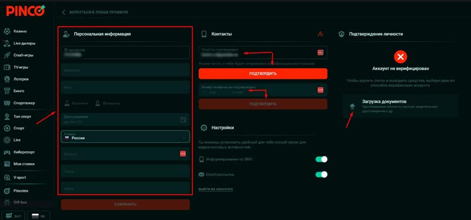Click the dimmed Подтвердить phone button
This screenshot has height=220, width=471.
click(x=263, y=104)
